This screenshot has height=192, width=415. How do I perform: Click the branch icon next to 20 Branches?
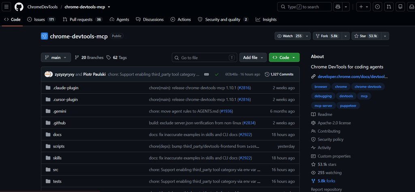(77, 58)
